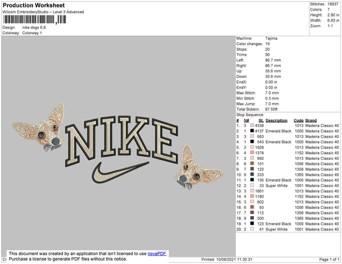The height and width of the screenshot is (264, 342).
Task: Select the "EndX:" label
Action: click(x=242, y=82)
